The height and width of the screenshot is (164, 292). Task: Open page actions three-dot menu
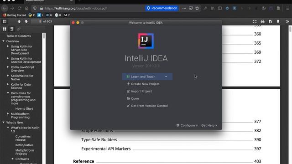(184, 8)
